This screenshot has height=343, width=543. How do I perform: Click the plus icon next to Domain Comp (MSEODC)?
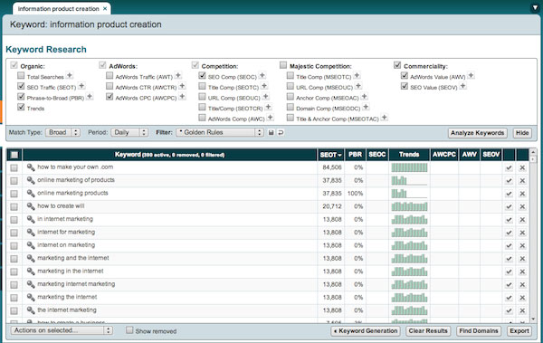pos(366,107)
